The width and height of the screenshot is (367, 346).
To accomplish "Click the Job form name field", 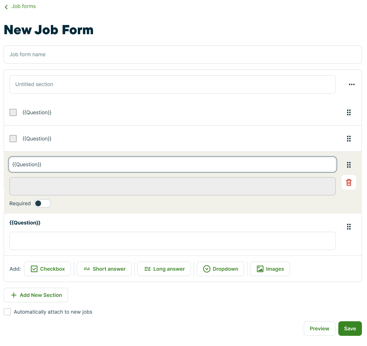I will coord(182,55).
